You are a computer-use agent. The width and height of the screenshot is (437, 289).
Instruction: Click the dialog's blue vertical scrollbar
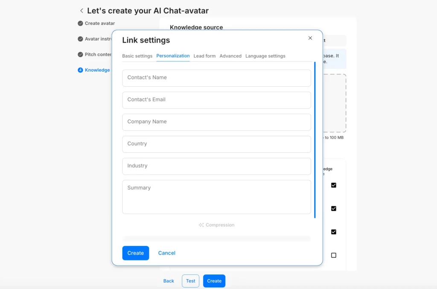315,140
